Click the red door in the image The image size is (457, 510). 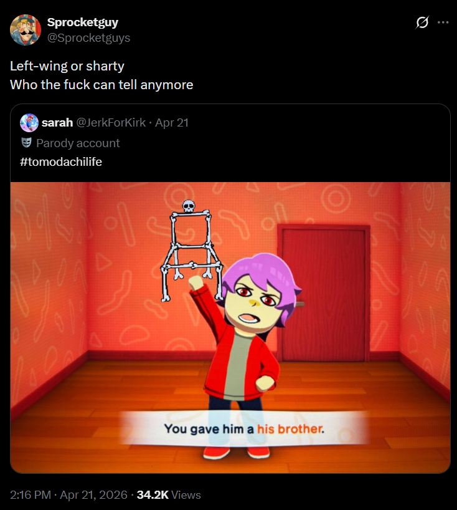pyautogui.click(x=324, y=293)
